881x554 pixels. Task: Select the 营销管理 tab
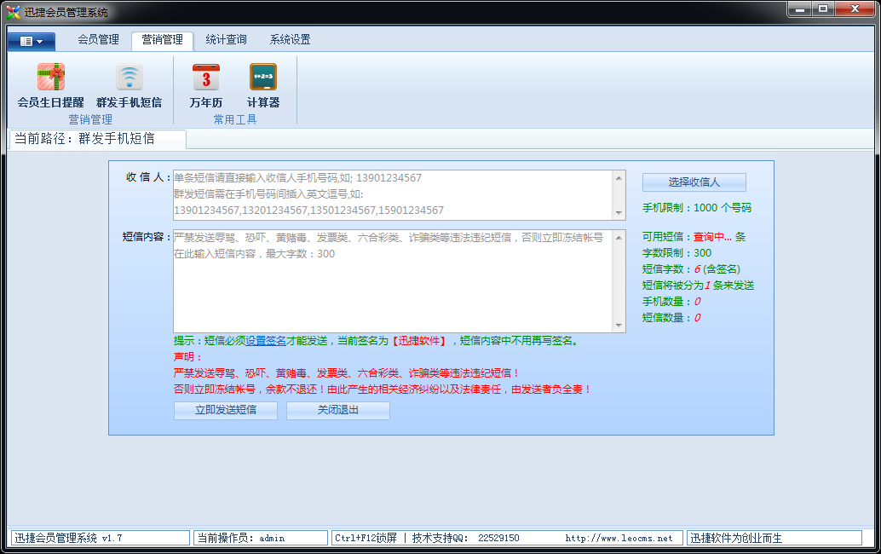click(x=163, y=39)
